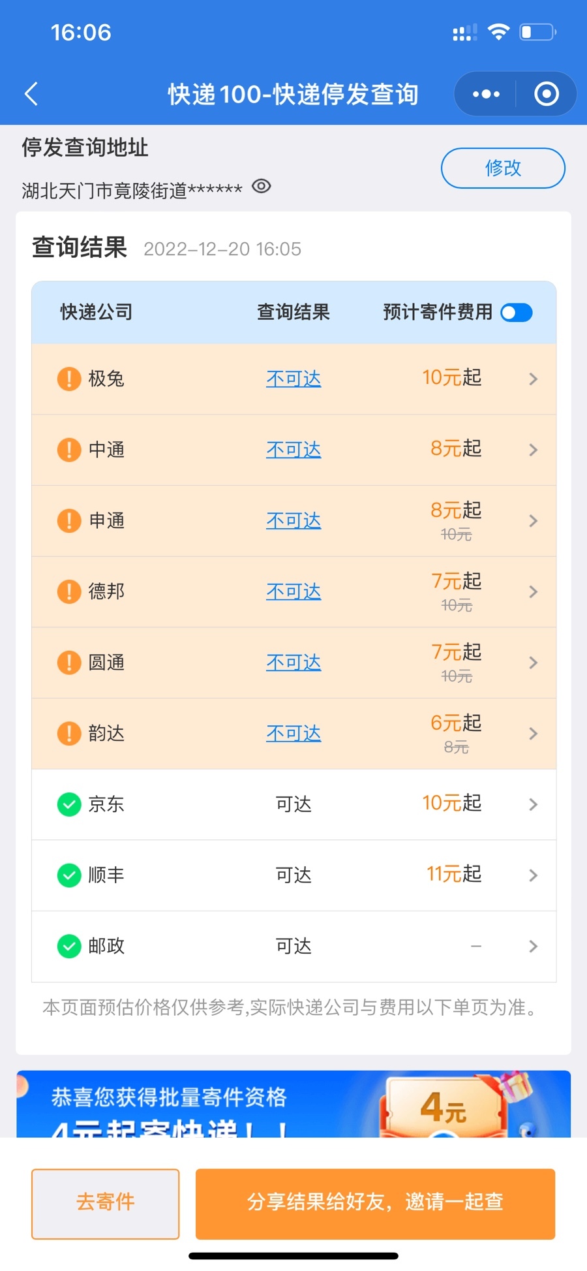Open 不可达 link for 申通
The width and height of the screenshot is (587, 1271).
point(293,521)
